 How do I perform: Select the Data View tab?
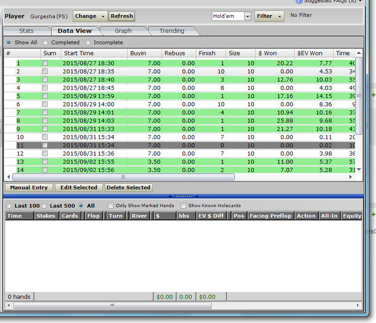[75, 31]
